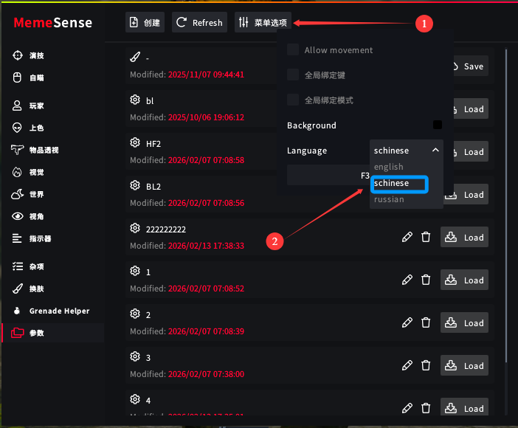Open the 物品透视 sidebar section
The width and height of the screenshot is (518, 428).
tap(44, 150)
